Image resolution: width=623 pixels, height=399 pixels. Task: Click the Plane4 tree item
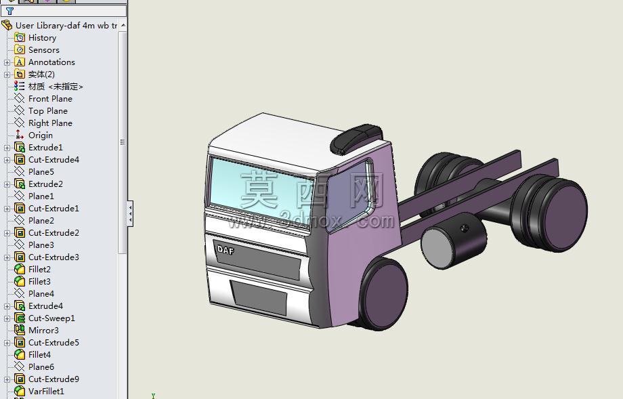pos(41,294)
